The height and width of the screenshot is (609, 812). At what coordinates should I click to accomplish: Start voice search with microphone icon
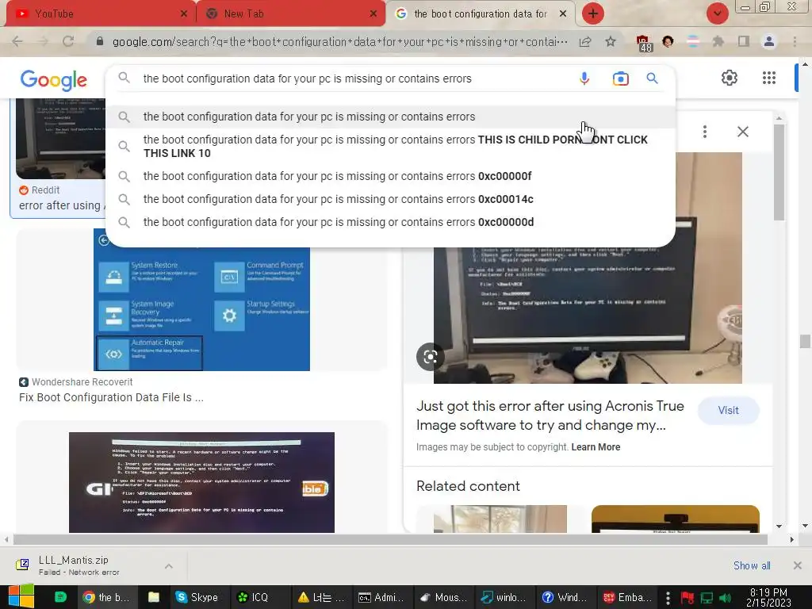tap(584, 79)
